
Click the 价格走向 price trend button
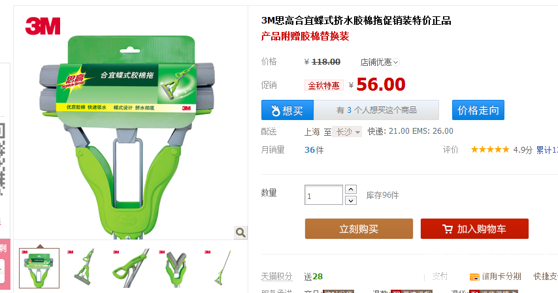tap(478, 110)
